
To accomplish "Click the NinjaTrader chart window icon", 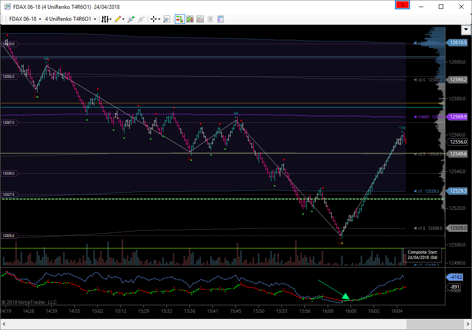I will 7,7.
